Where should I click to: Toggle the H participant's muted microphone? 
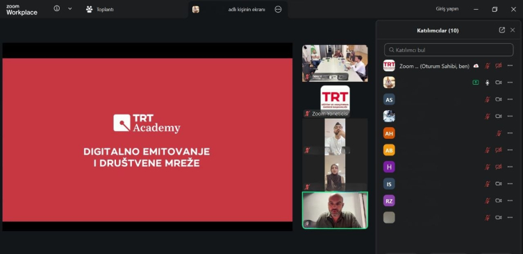pos(488,167)
